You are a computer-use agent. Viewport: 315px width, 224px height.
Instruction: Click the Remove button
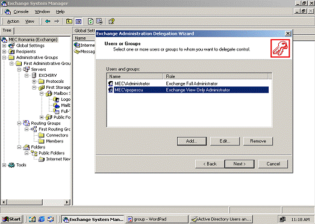tap(258, 141)
